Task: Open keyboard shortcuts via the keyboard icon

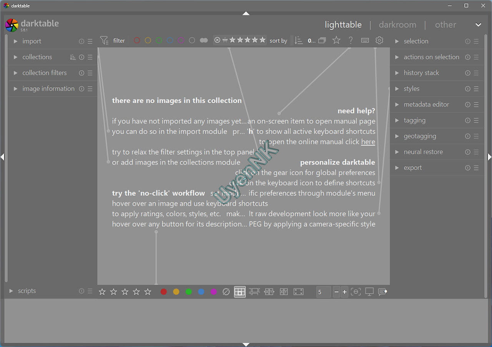Action: tap(365, 40)
